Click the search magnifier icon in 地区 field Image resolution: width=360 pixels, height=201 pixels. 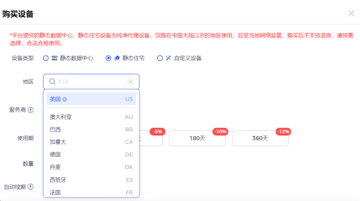52,82
